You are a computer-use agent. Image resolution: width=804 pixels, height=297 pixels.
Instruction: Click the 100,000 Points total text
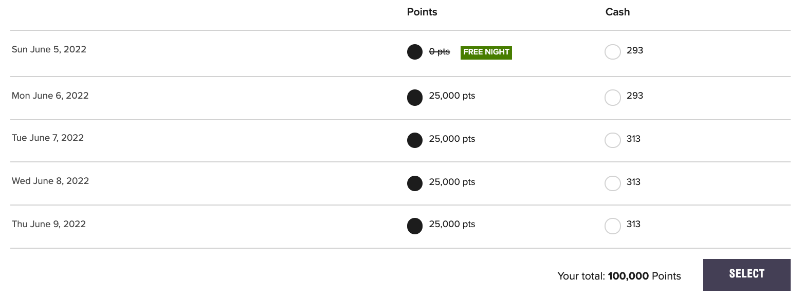click(644, 276)
